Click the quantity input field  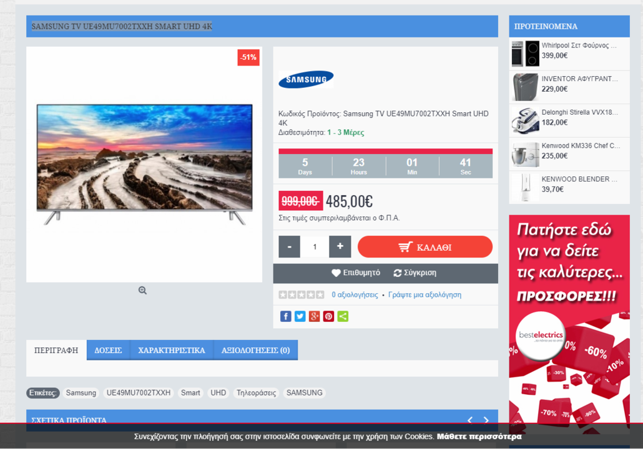pyautogui.click(x=315, y=246)
